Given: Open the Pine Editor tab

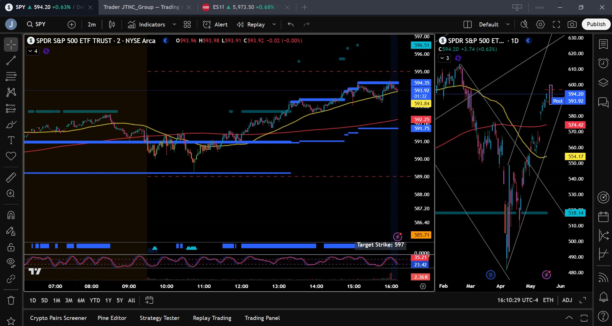Looking at the screenshot, I should [x=112, y=318].
